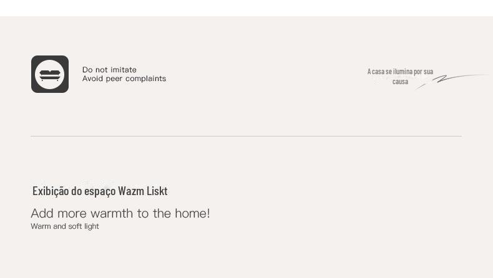The height and width of the screenshot is (278, 493).
Task: Click the white strip at the top
Action: click(246, 7)
